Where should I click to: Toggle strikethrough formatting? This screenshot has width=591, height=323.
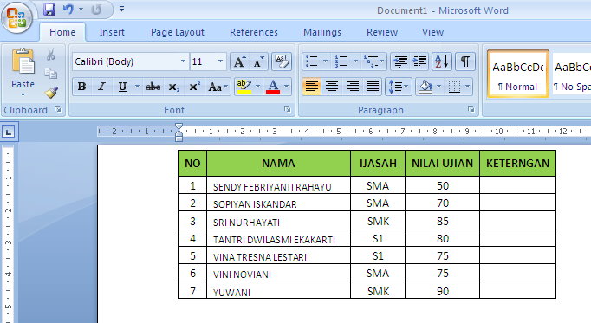pos(153,87)
